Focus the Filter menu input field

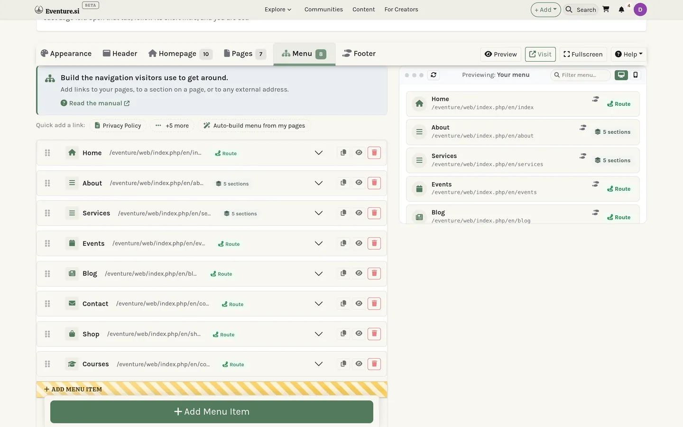coord(581,75)
